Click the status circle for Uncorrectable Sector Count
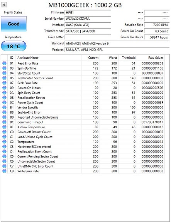The width and height of the screenshot is (171, 222). 4,161
